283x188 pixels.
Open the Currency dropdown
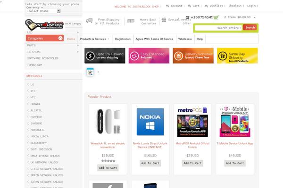pos(34,8)
